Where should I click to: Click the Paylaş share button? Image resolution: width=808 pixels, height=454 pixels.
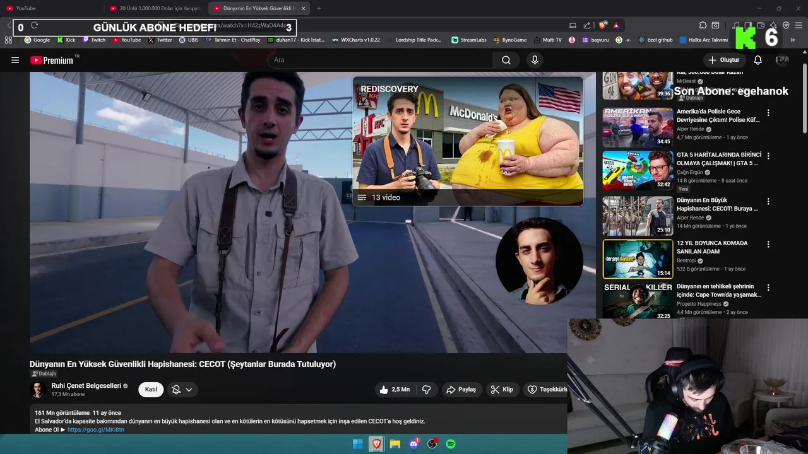pyautogui.click(x=461, y=390)
